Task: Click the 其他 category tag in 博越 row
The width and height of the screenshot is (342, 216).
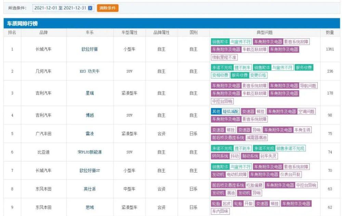Action: tap(216, 112)
